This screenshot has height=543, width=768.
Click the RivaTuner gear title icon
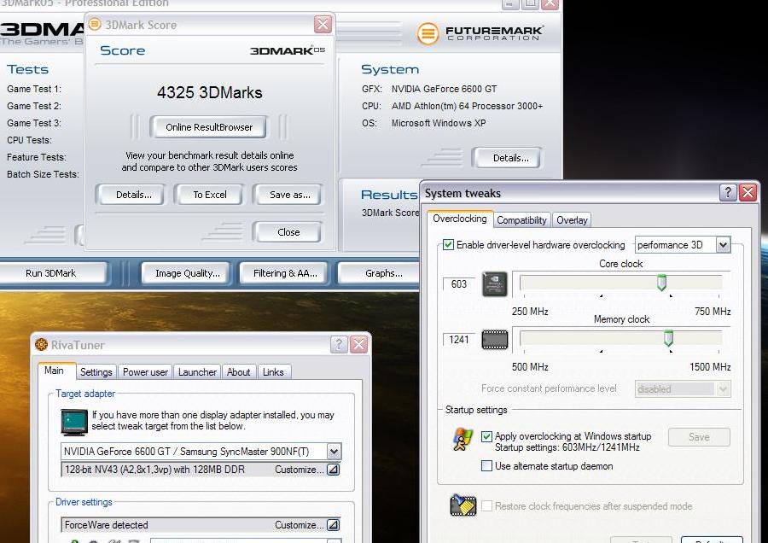[x=41, y=345]
